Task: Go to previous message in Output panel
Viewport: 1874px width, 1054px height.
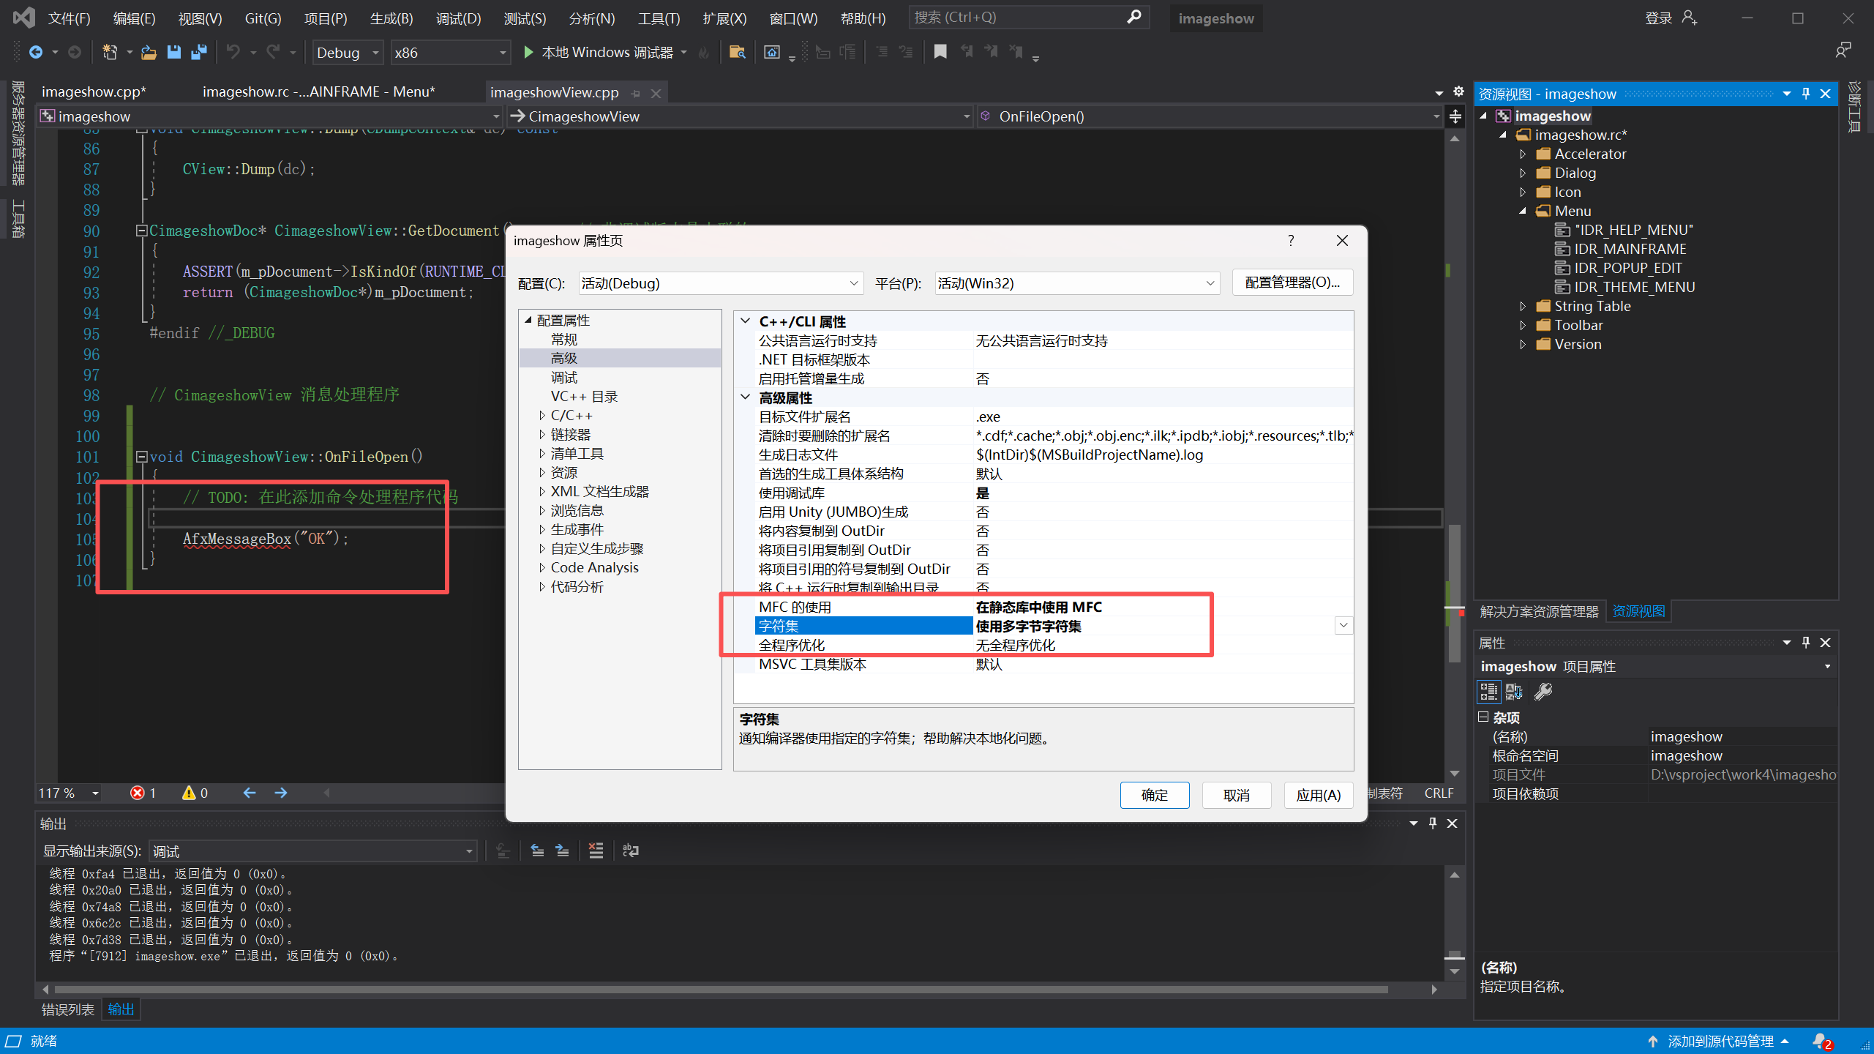Action: pos(537,851)
